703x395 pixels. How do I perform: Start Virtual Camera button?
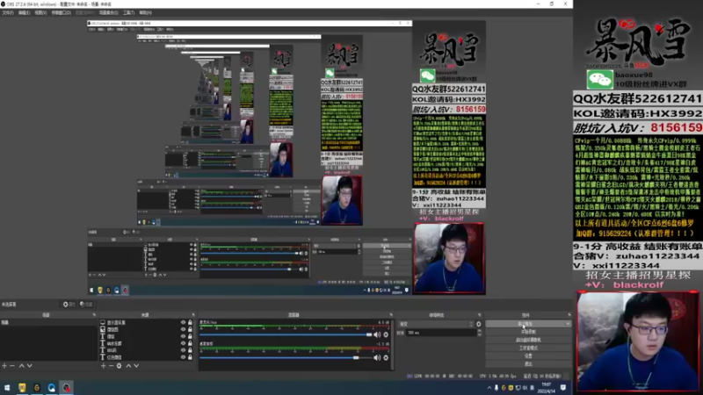[x=528, y=340]
